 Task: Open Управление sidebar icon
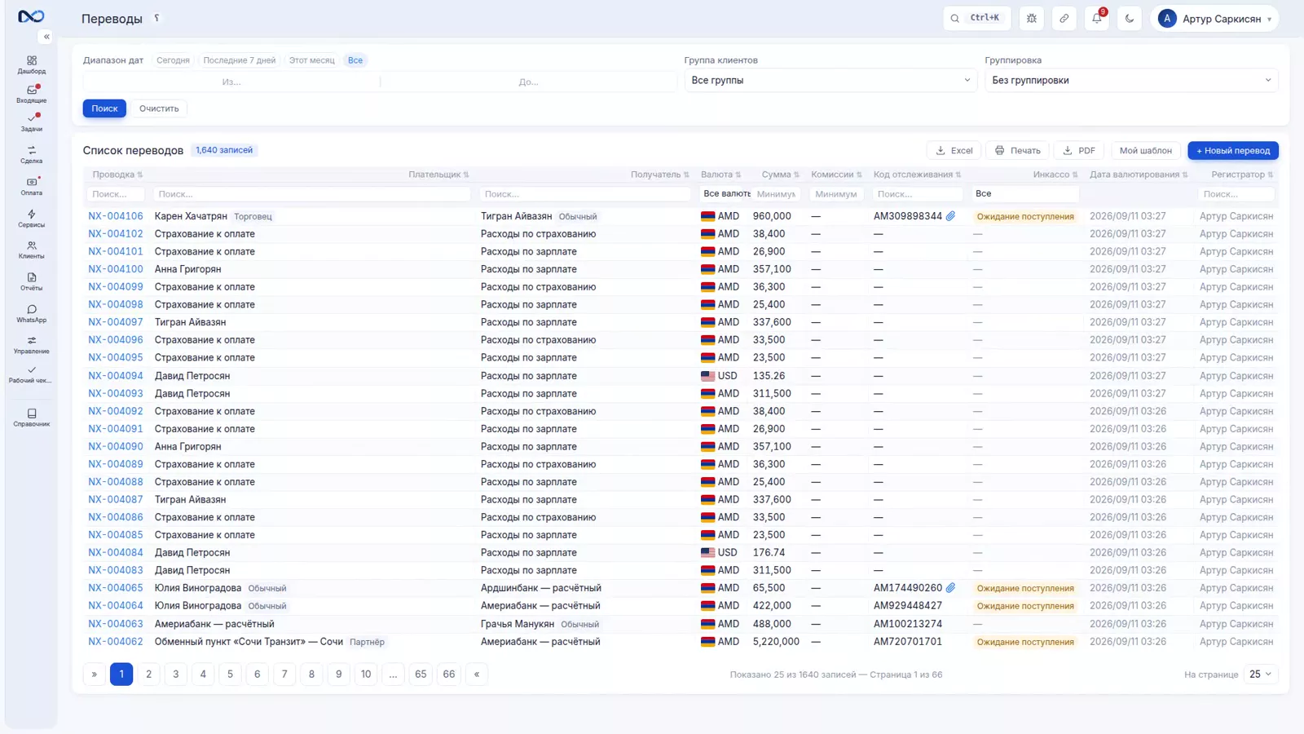(x=32, y=345)
